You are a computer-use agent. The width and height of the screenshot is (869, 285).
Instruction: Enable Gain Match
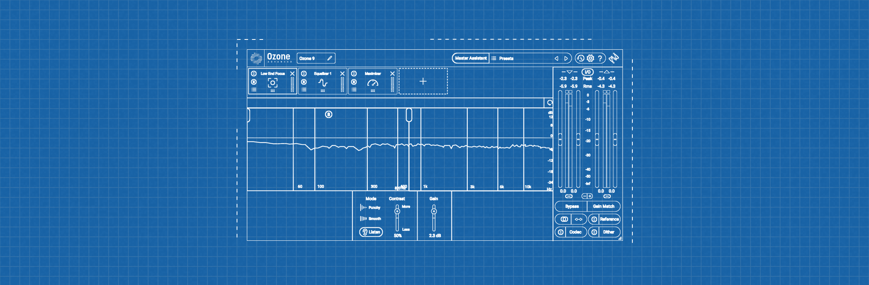[604, 206]
